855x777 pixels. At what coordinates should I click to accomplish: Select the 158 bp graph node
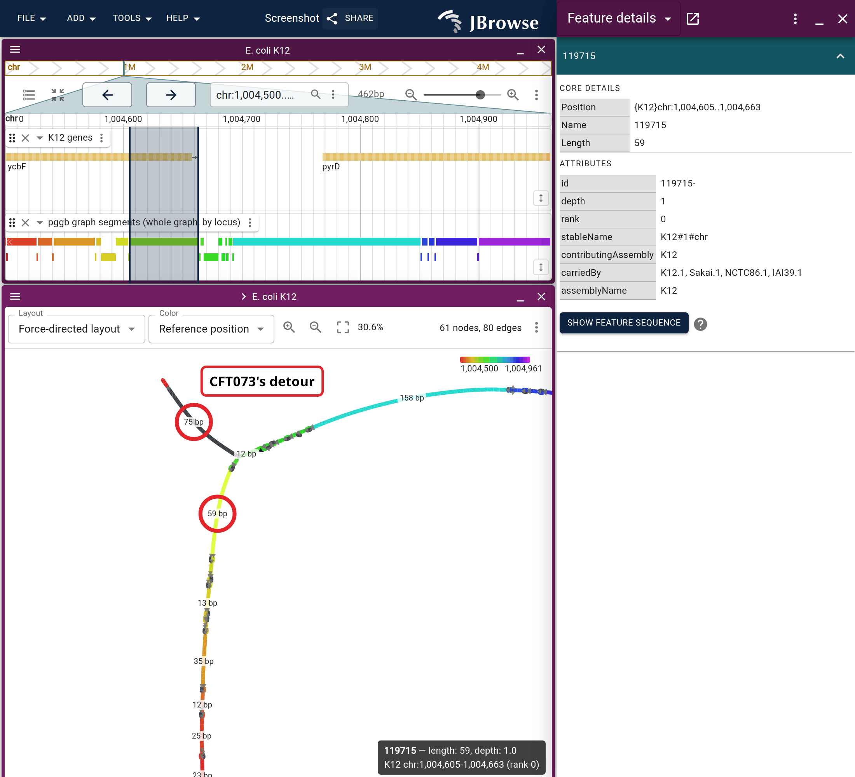412,397
